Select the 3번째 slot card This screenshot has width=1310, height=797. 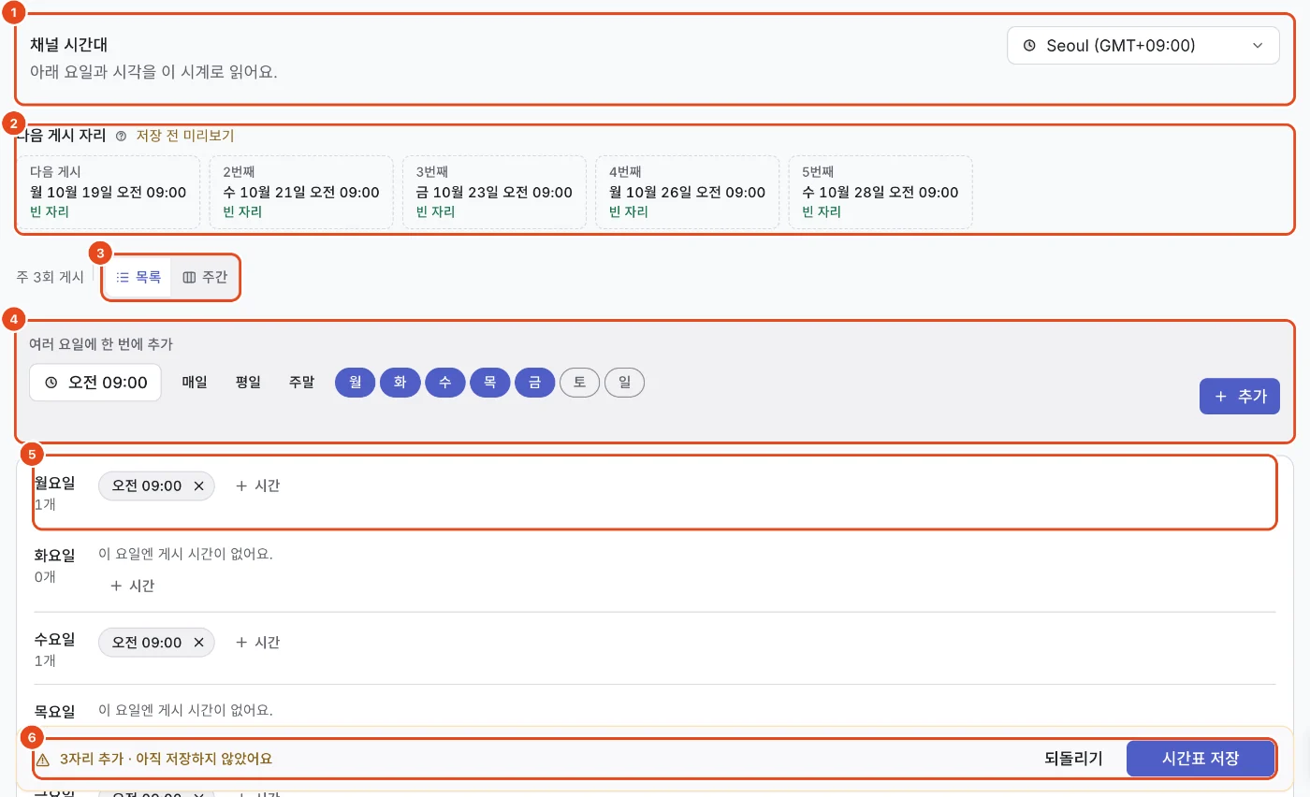coord(494,192)
